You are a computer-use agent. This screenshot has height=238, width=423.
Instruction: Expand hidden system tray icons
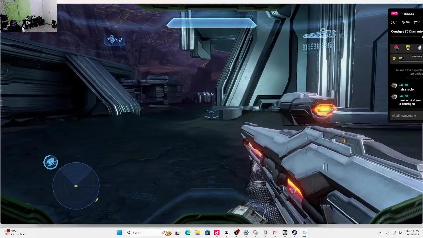tap(380, 233)
